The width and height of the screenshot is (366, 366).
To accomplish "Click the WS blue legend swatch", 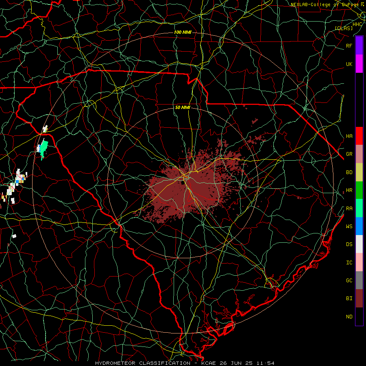I will pyautogui.click(x=359, y=226).
